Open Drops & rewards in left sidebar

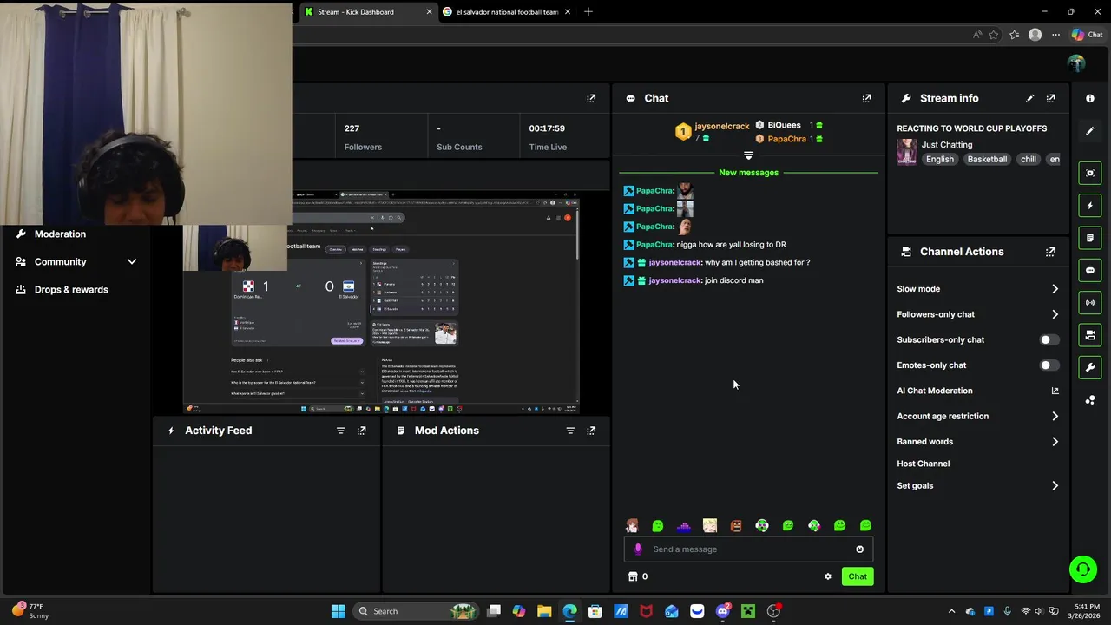coord(71,290)
